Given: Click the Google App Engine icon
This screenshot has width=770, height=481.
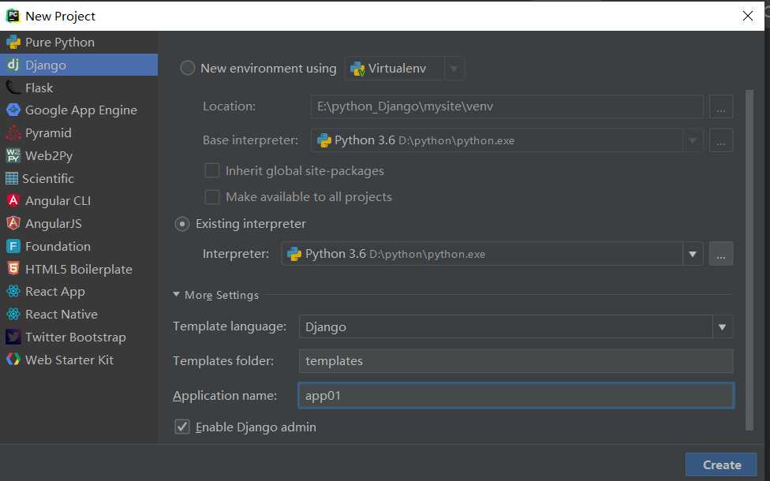Looking at the screenshot, I should (x=13, y=110).
